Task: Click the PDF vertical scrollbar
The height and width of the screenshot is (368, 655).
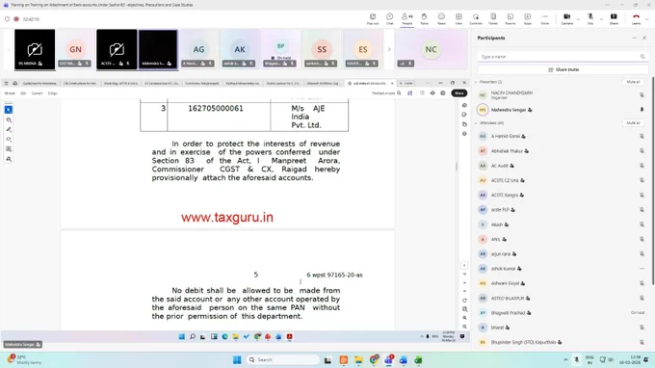Action: click(x=457, y=166)
